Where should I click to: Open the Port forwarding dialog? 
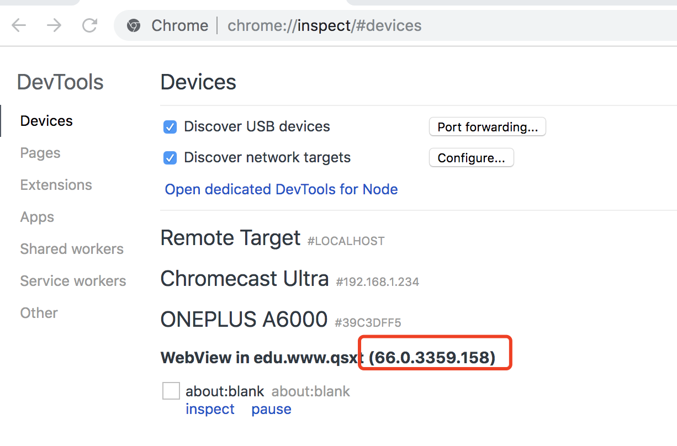(486, 127)
